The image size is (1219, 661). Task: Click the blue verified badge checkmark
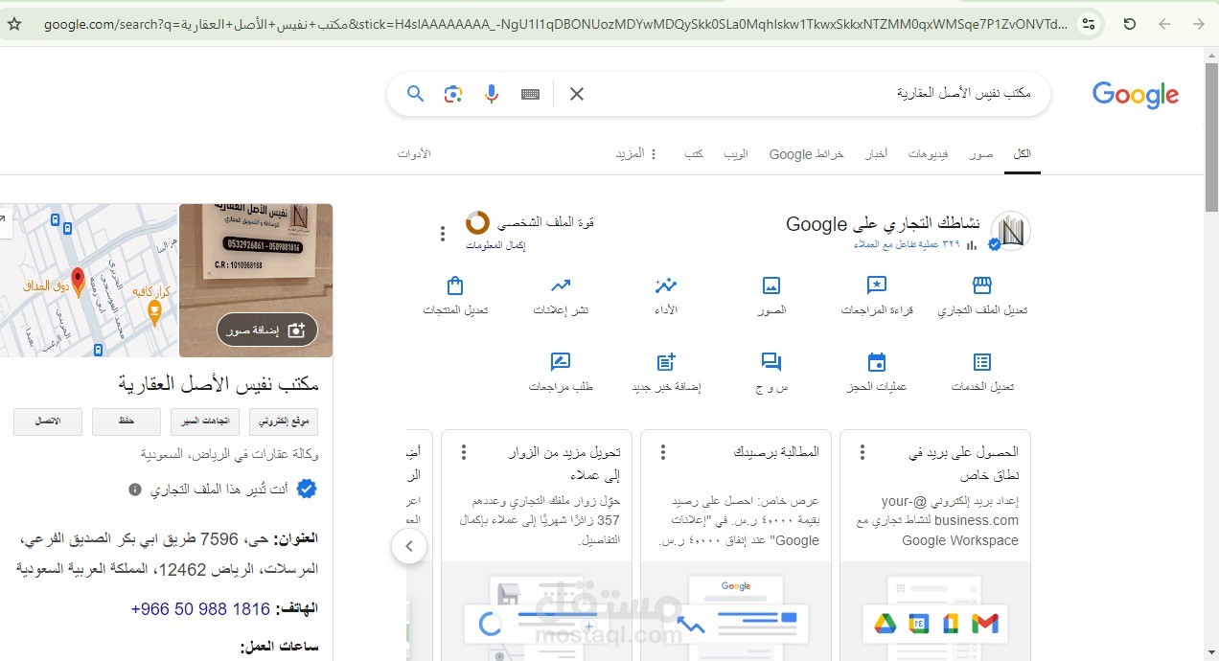coord(306,490)
